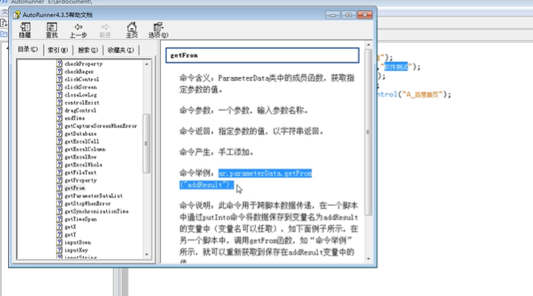The height and width of the screenshot is (296, 533).
Task: Switch to the 目录 (Contents) tab
Action: 28,50
